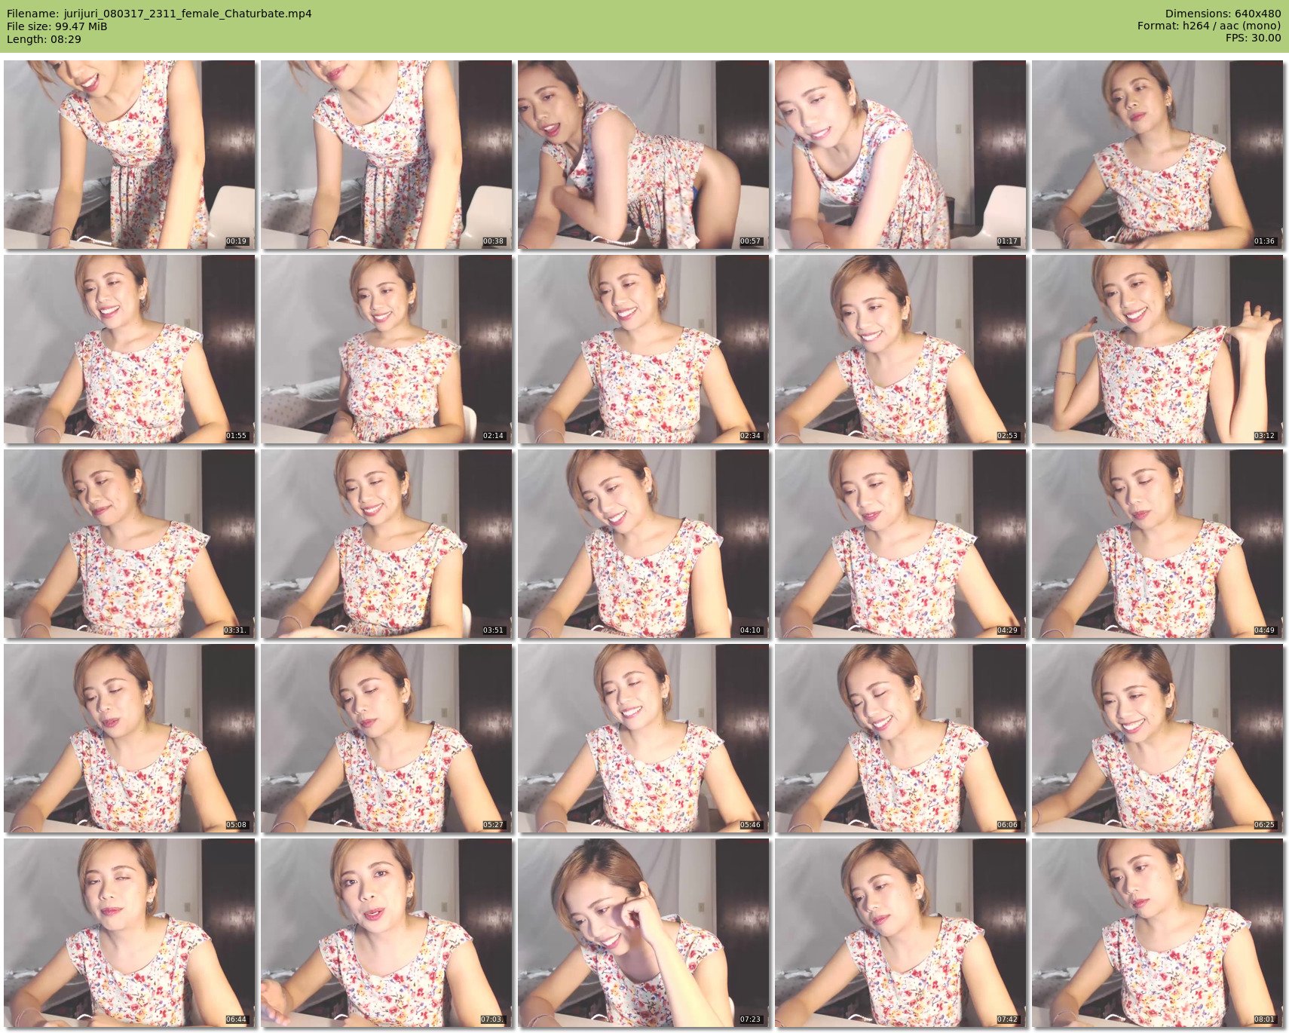Select the "Dimensions: 640x480" text
This screenshot has width=1289, height=1033.
pyautogui.click(x=1223, y=14)
